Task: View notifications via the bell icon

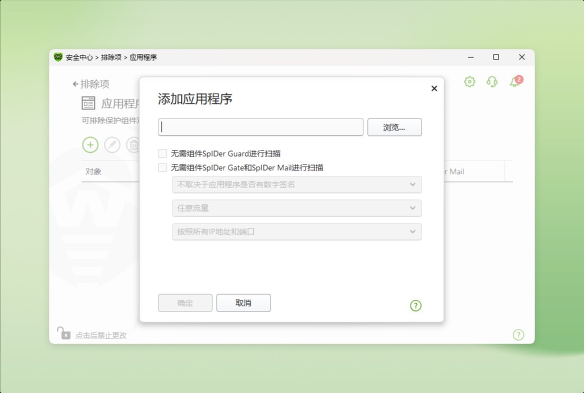Action: coord(514,81)
